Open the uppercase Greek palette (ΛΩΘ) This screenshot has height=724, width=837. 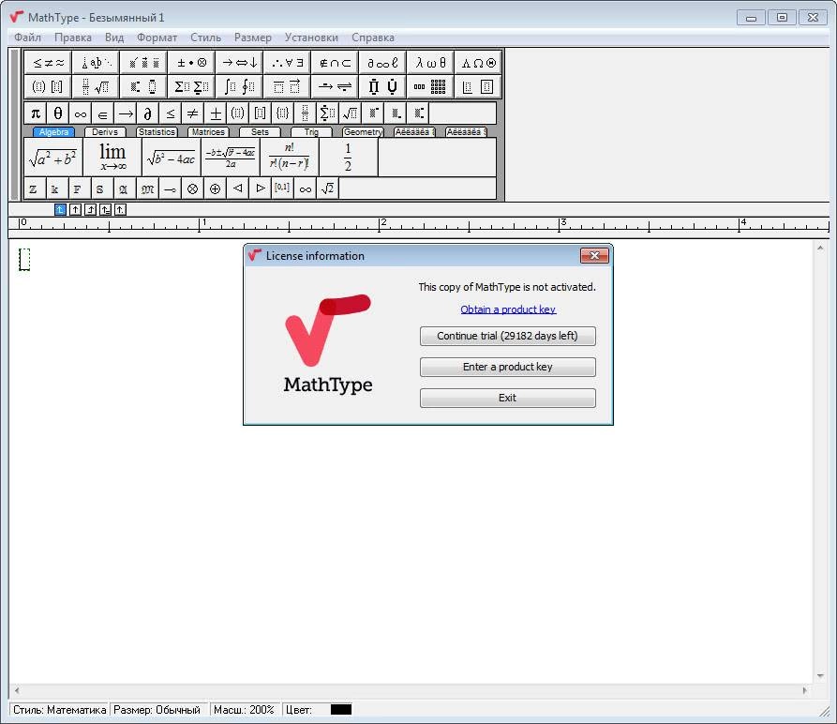pos(478,63)
